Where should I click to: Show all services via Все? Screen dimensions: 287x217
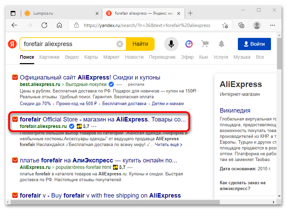[260, 57]
